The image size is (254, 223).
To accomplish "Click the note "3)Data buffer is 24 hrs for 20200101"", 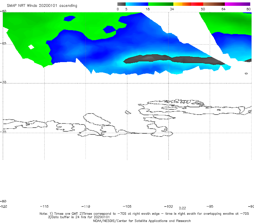I will tap(79, 217).
